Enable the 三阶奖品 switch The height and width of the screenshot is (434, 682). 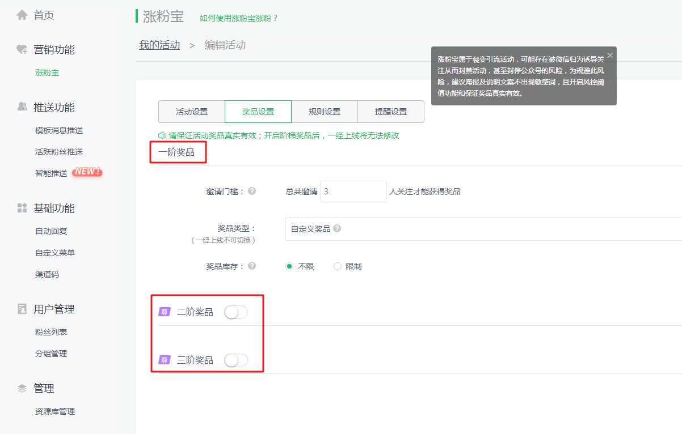click(x=236, y=360)
